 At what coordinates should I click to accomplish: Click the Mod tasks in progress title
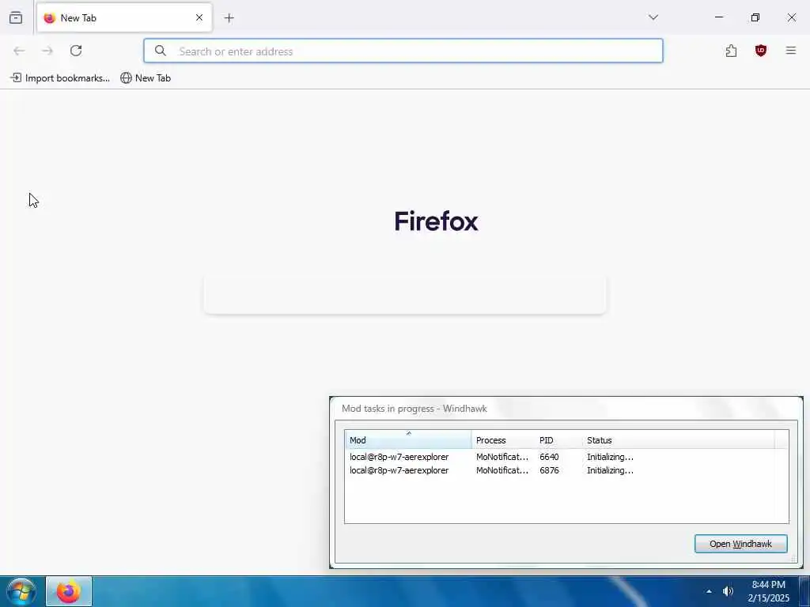pyautogui.click(x=414, y=409)
